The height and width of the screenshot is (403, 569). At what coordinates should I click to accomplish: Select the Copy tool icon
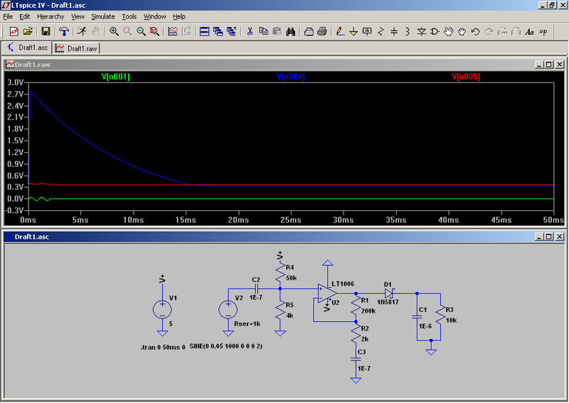pyautogui.click(x=263, y=31)
